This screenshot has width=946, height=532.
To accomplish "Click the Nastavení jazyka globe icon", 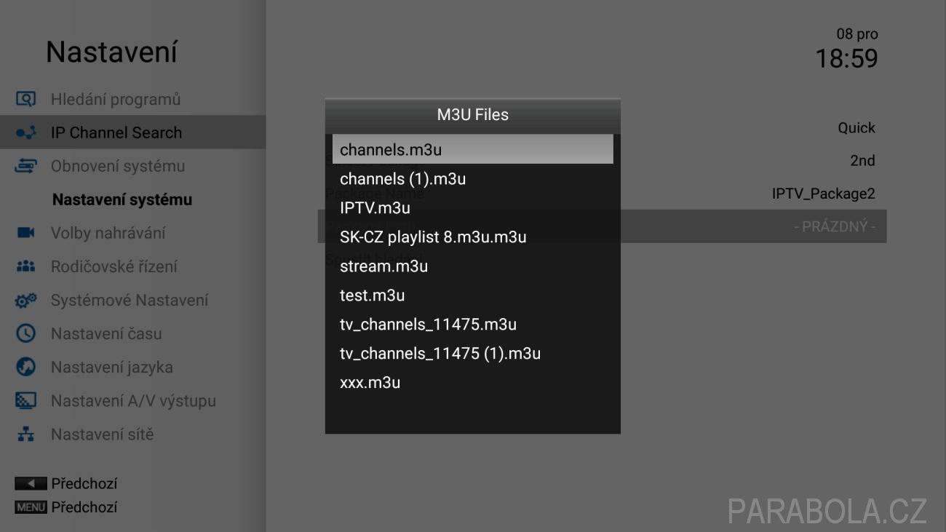I will pos(25,367).
